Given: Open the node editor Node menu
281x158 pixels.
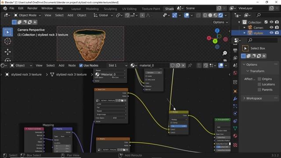Looking at the screenshot, I should 72,65.
